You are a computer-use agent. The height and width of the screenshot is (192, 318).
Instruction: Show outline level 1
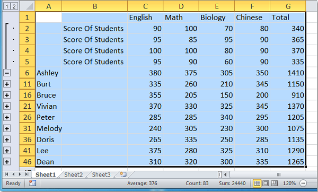[7, 6]
